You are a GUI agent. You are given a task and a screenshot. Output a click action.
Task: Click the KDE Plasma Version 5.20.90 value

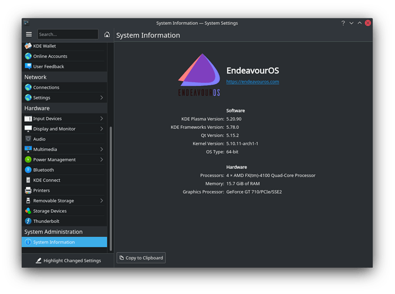coord(234,119)
